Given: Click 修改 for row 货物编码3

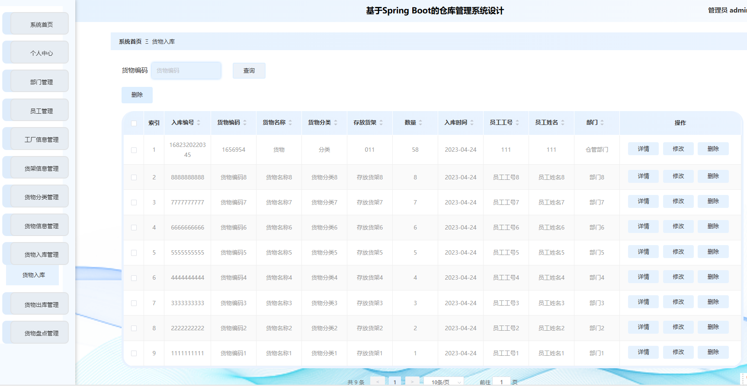Looking at the screenshot, I should pos(678,302).
